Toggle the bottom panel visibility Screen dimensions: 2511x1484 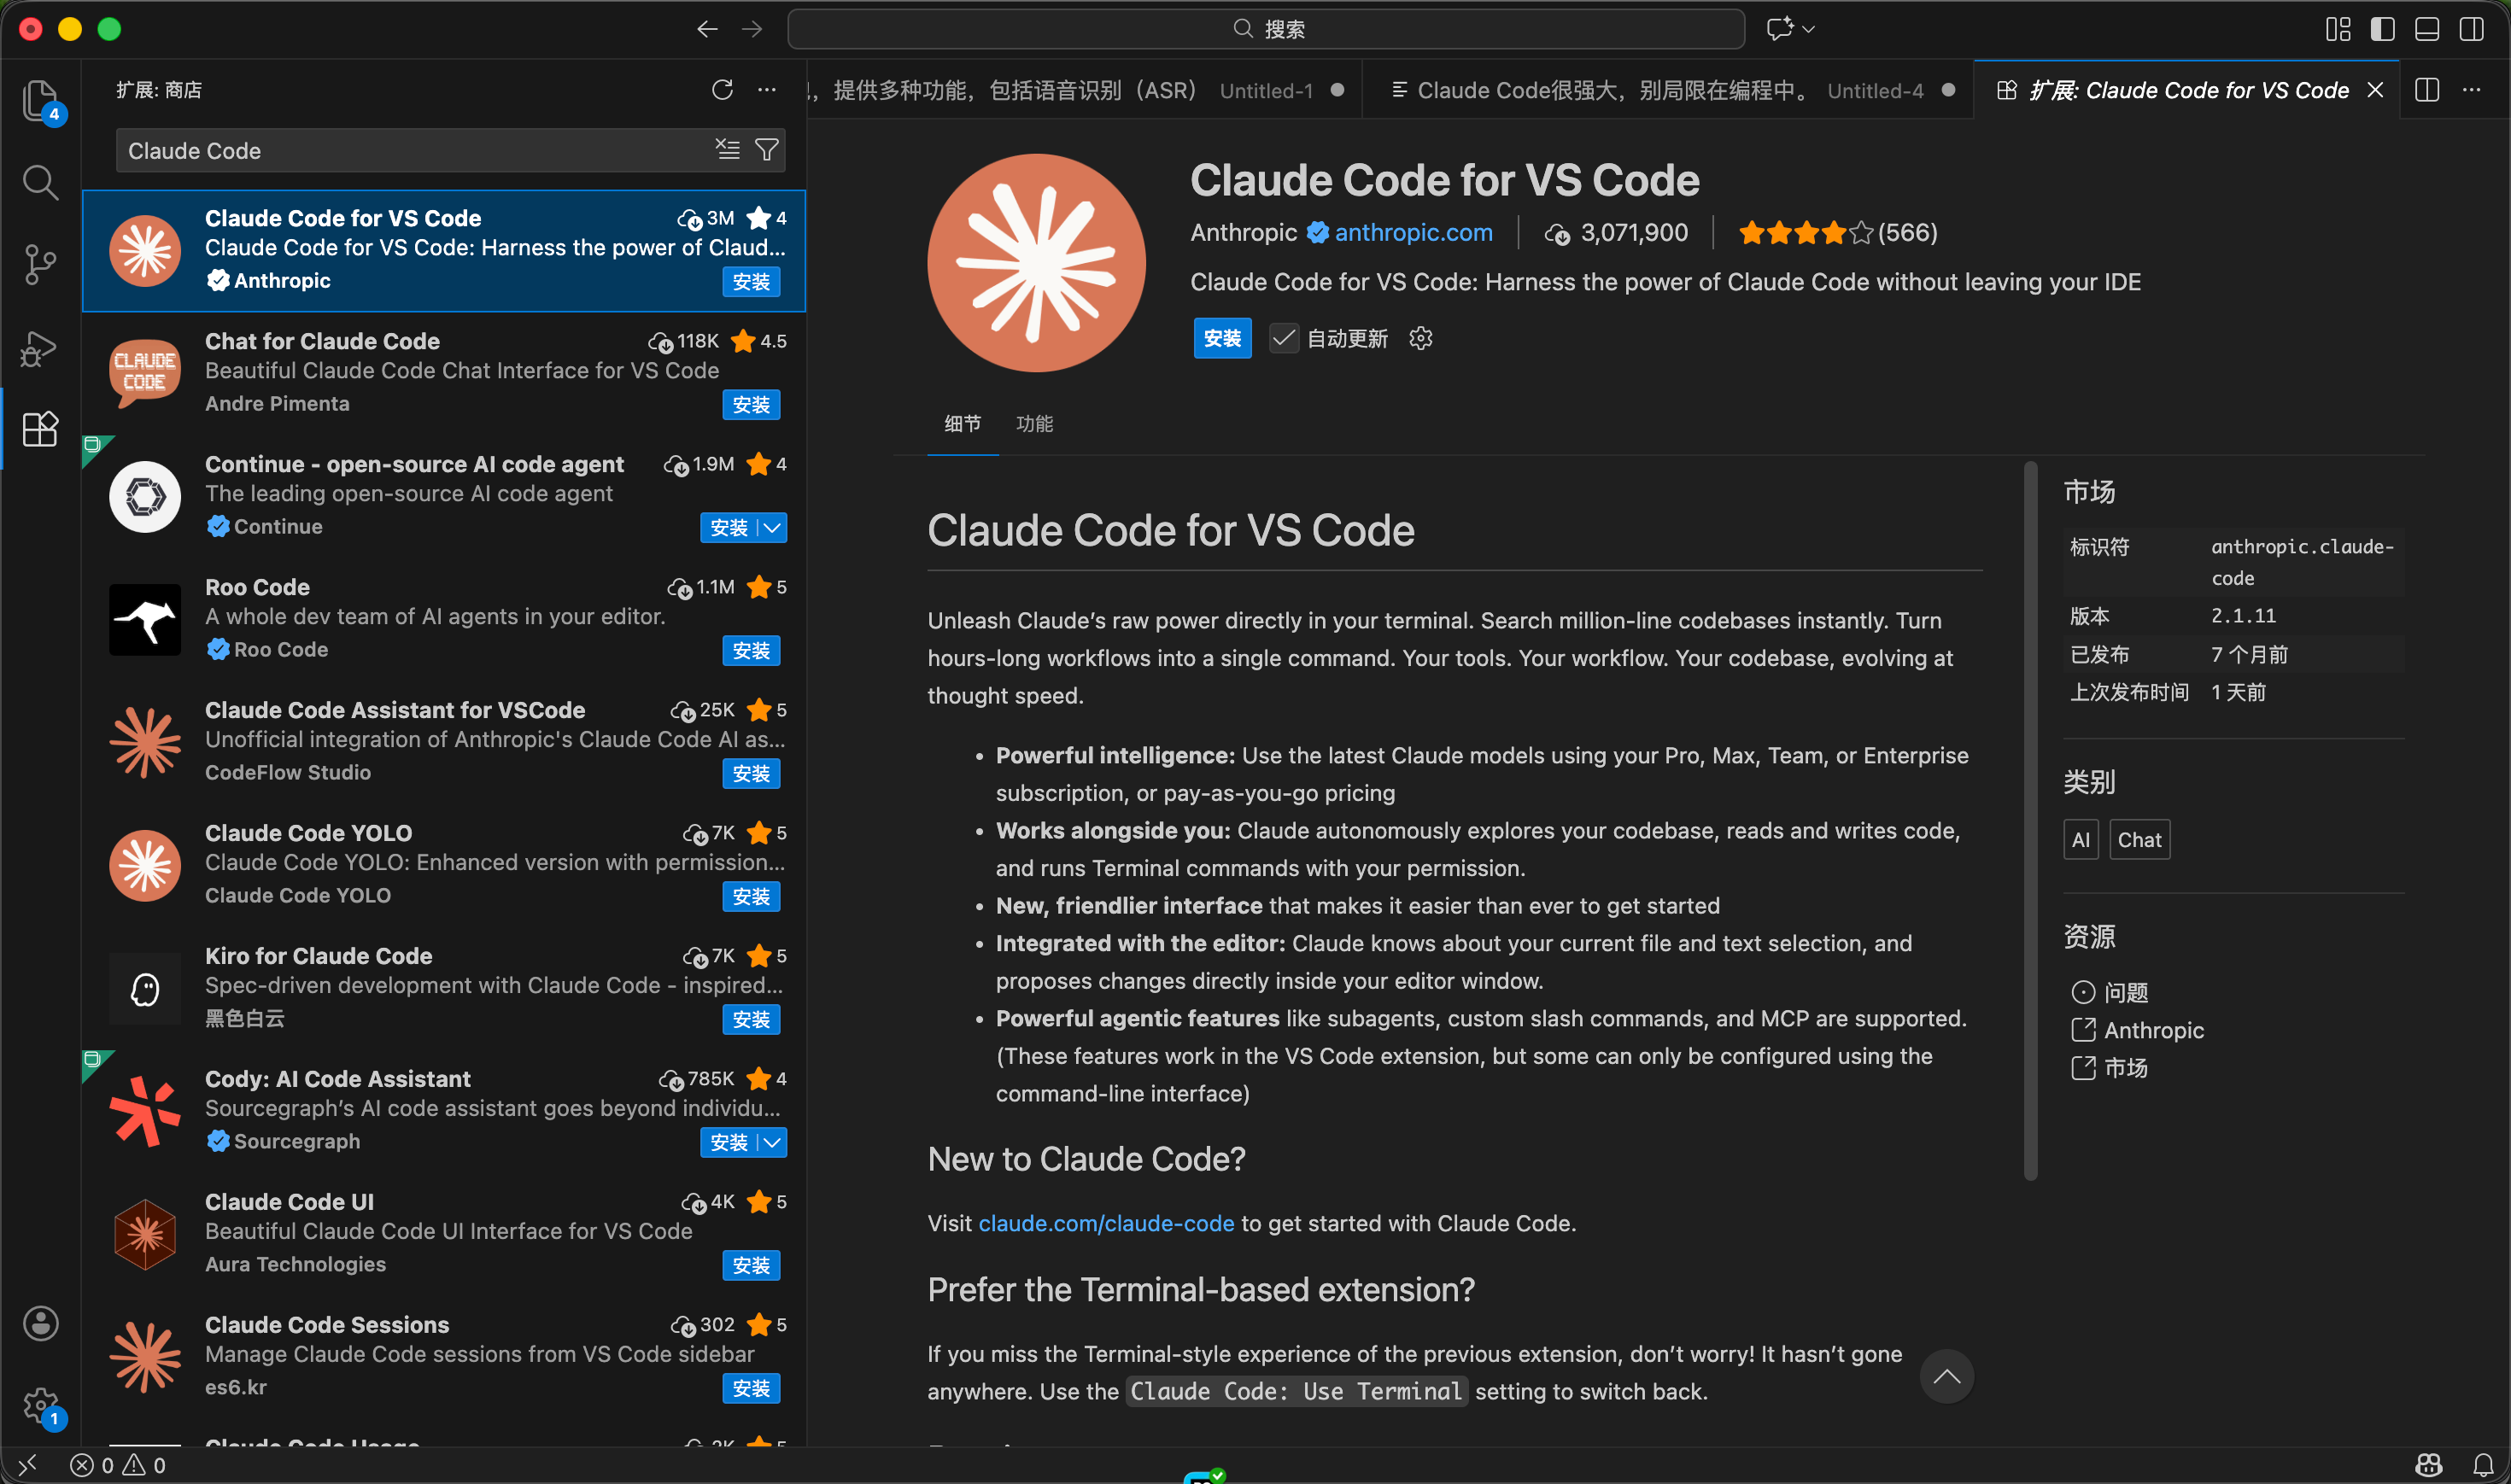(x=2427, y=29)
